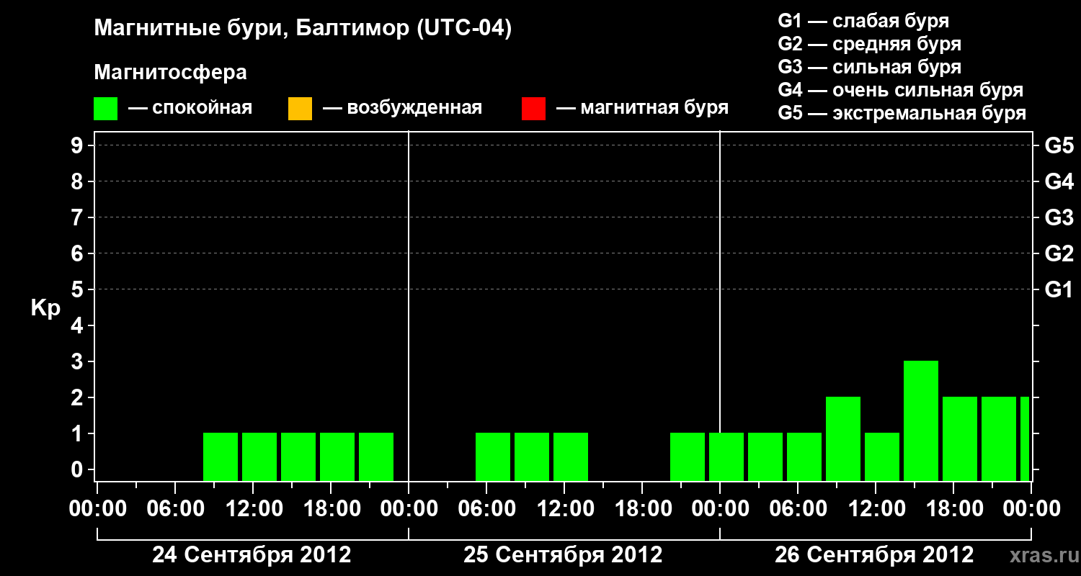Click the right-axis label G1
The width and height of the screenshot is (1081, 576).
[1059, 289]
